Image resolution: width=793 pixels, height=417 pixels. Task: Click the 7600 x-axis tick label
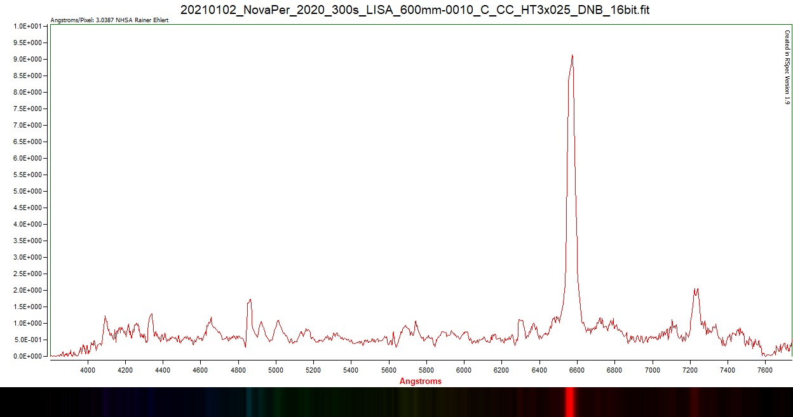(x=765, y=369)
